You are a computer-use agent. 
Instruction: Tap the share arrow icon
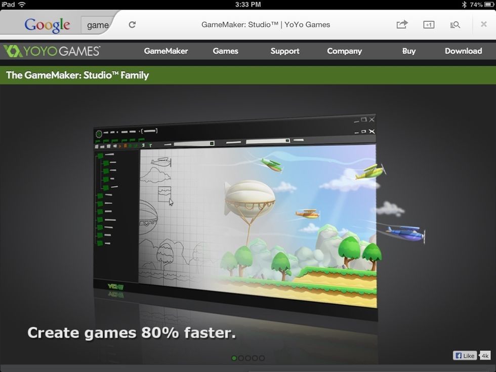pyautogui.click(x=402, y=24)
